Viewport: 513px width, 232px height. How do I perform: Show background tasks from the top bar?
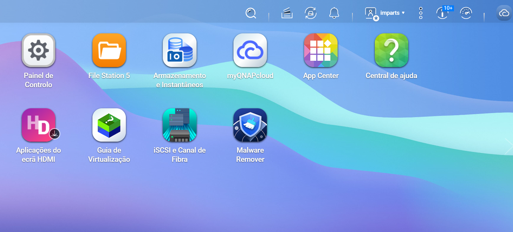(287, 13)
